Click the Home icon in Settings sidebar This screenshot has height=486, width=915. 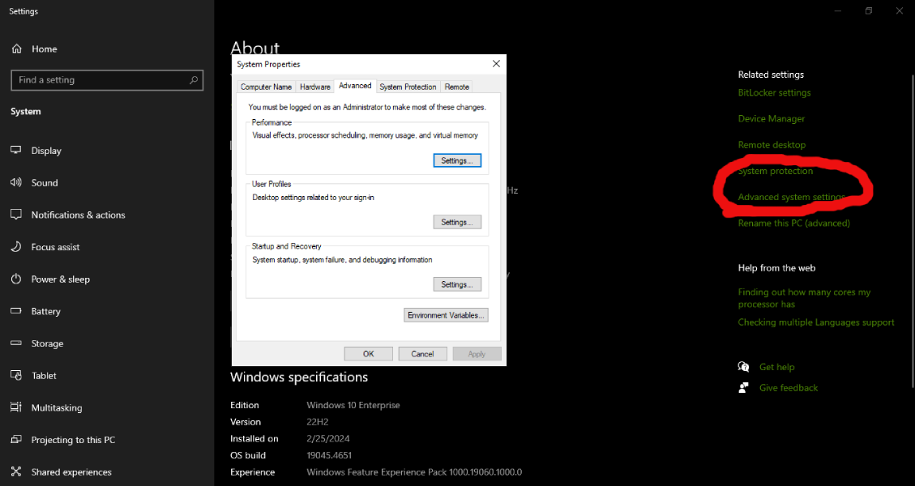pyautogui.click(x=16, y=49)
